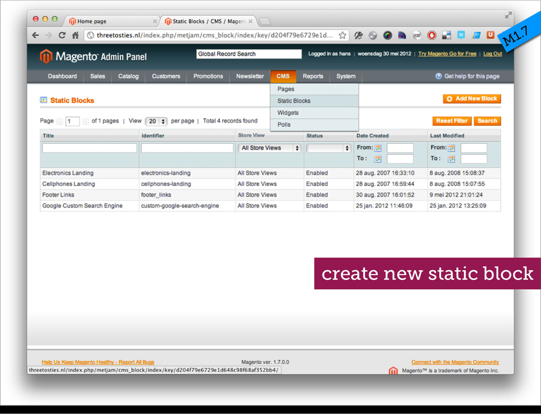Open the Sales menu
This screenshot has width=541, height=416.
(97, 76)
